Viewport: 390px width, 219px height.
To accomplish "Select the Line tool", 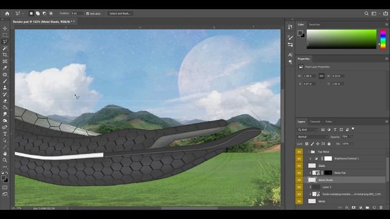I will tap(5, 147).
